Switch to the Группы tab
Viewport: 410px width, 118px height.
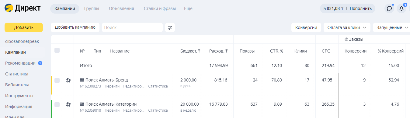coord(92,8)
